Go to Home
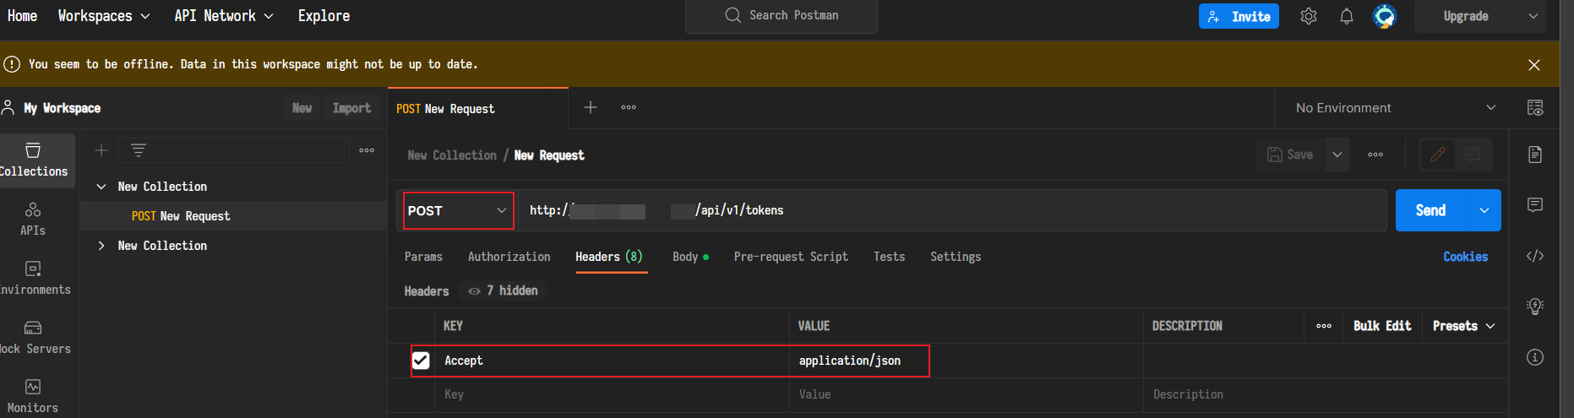1574x418 pixels. [23, 16]
